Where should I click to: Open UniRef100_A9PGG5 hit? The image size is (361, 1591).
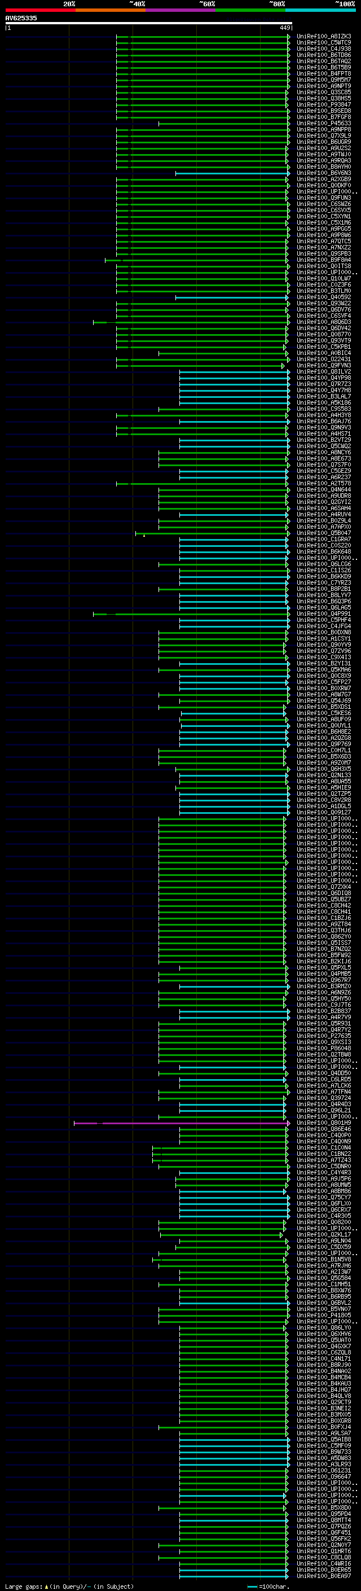coord(323,229)
